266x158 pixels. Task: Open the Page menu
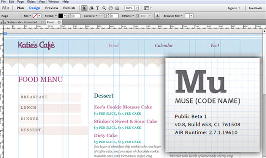point(21,2)
